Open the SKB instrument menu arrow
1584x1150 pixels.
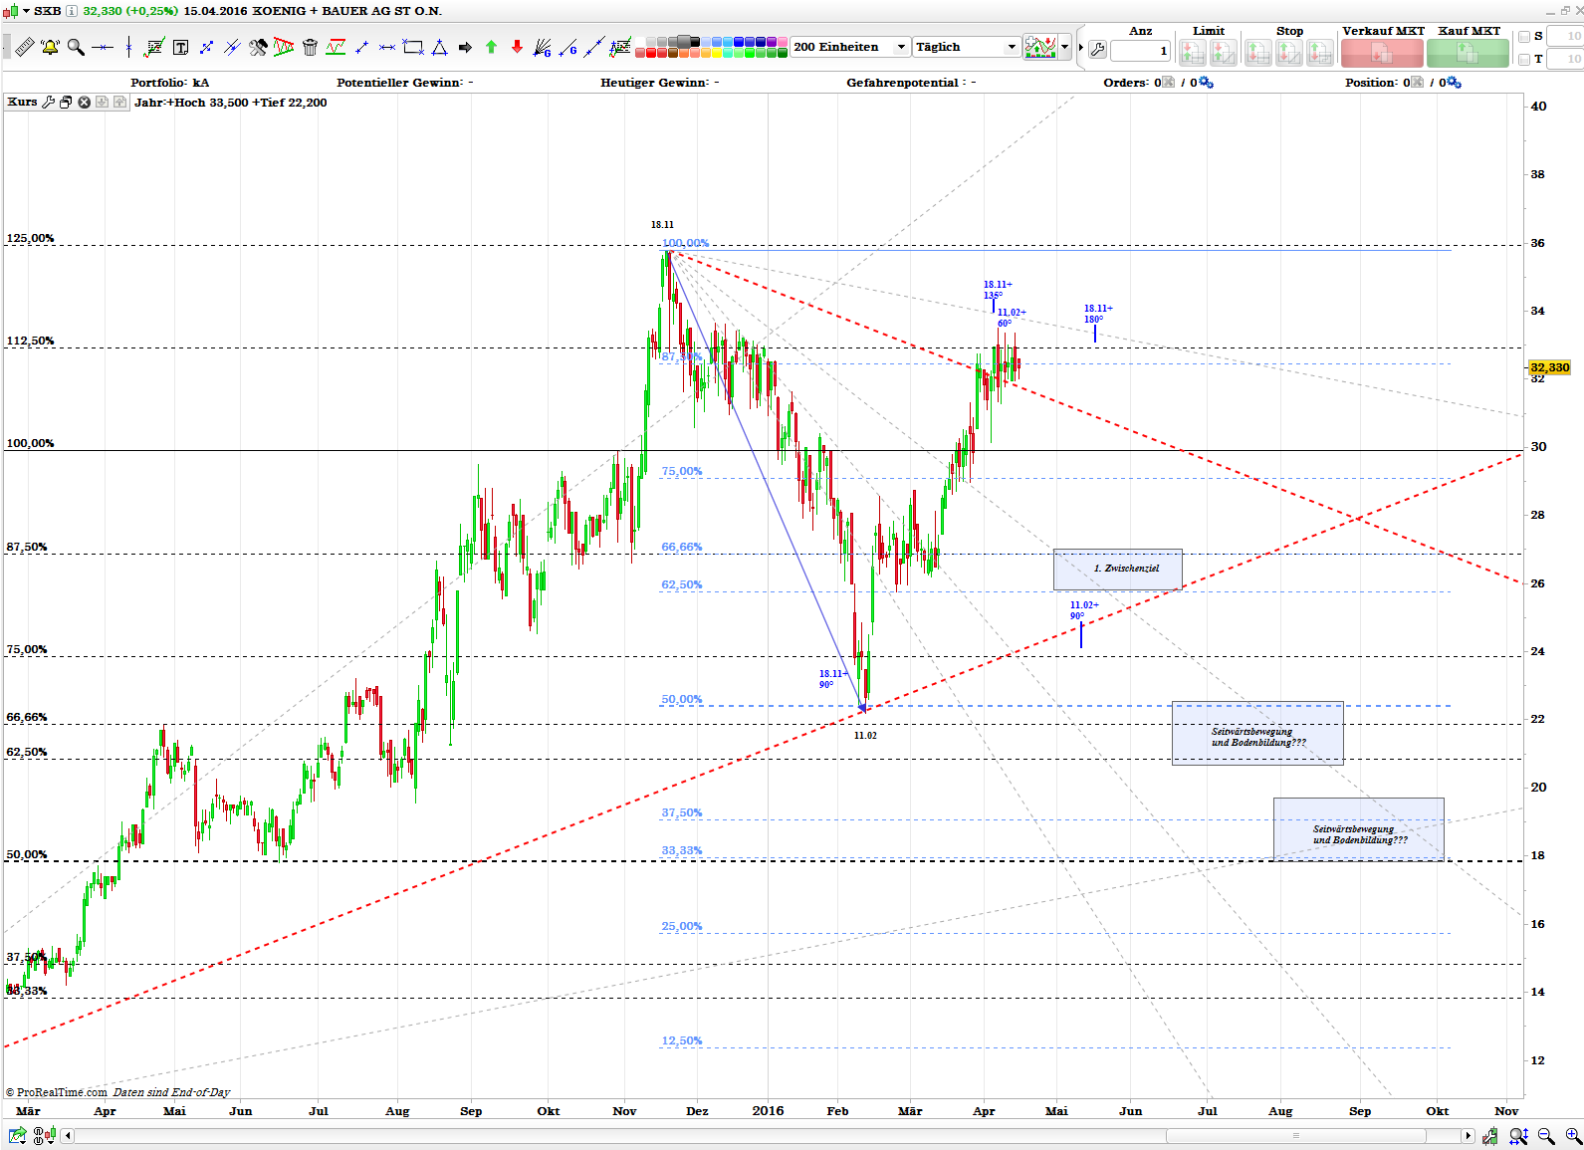27,11
